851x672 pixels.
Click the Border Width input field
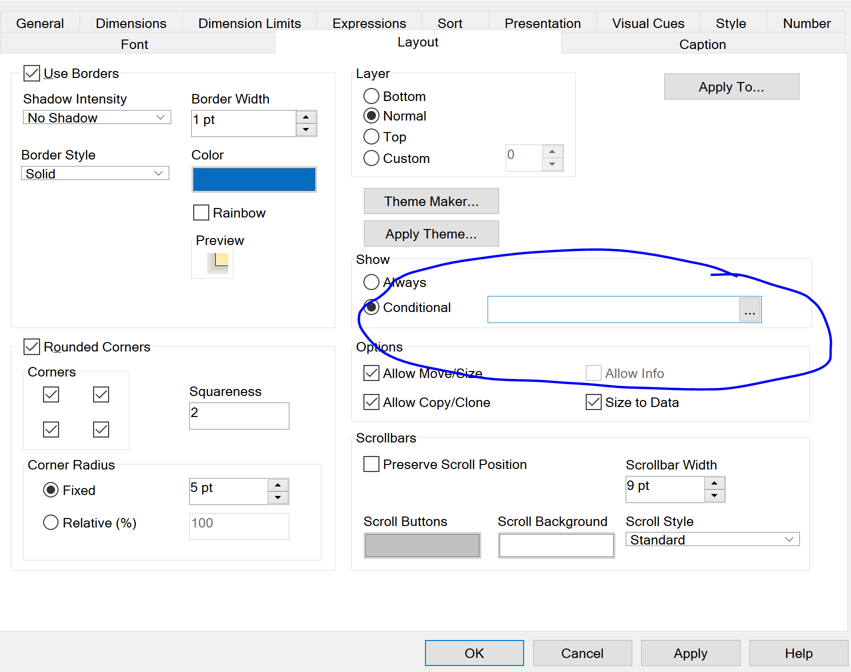click(x=243, y=123)
